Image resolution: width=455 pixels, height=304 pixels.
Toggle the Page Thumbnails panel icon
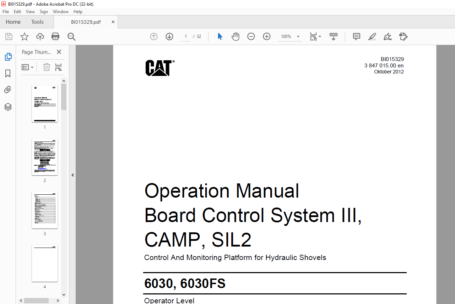click(x=8, y=57)
